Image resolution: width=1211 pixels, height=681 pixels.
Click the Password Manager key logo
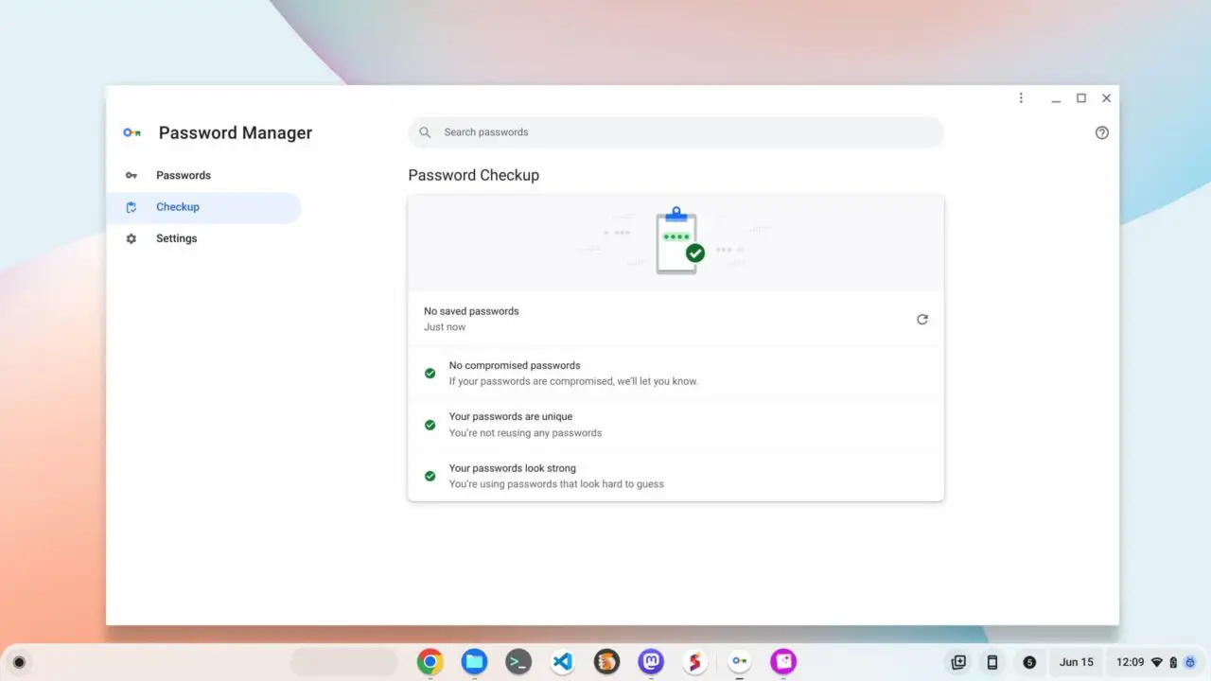(x=132, y=132)
